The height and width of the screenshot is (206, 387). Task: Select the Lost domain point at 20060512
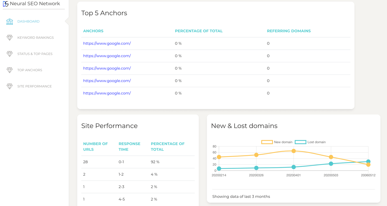tap(368, 161)
